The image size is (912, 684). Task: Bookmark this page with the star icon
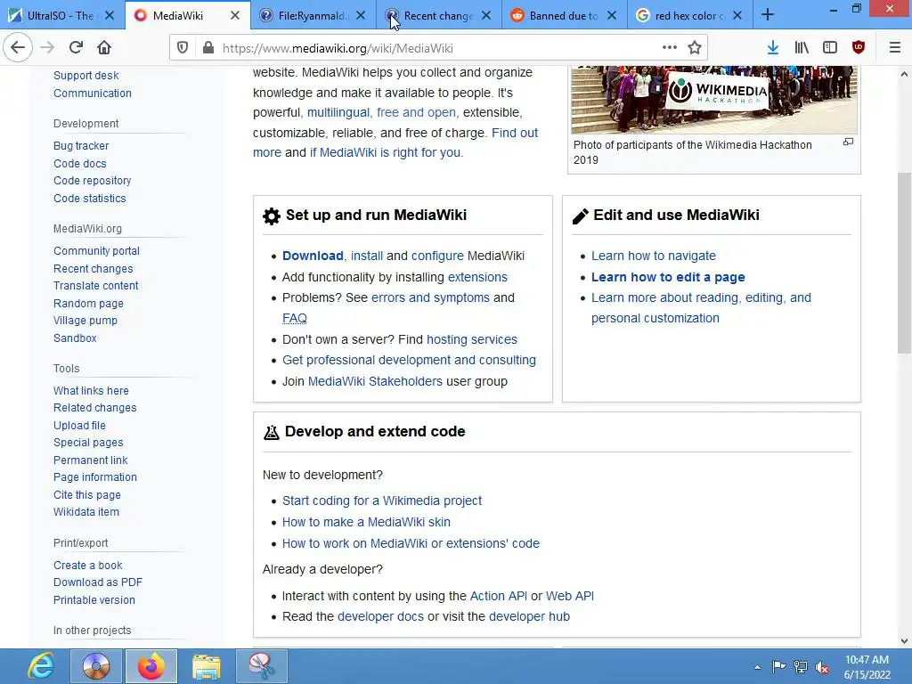point(695,48)
